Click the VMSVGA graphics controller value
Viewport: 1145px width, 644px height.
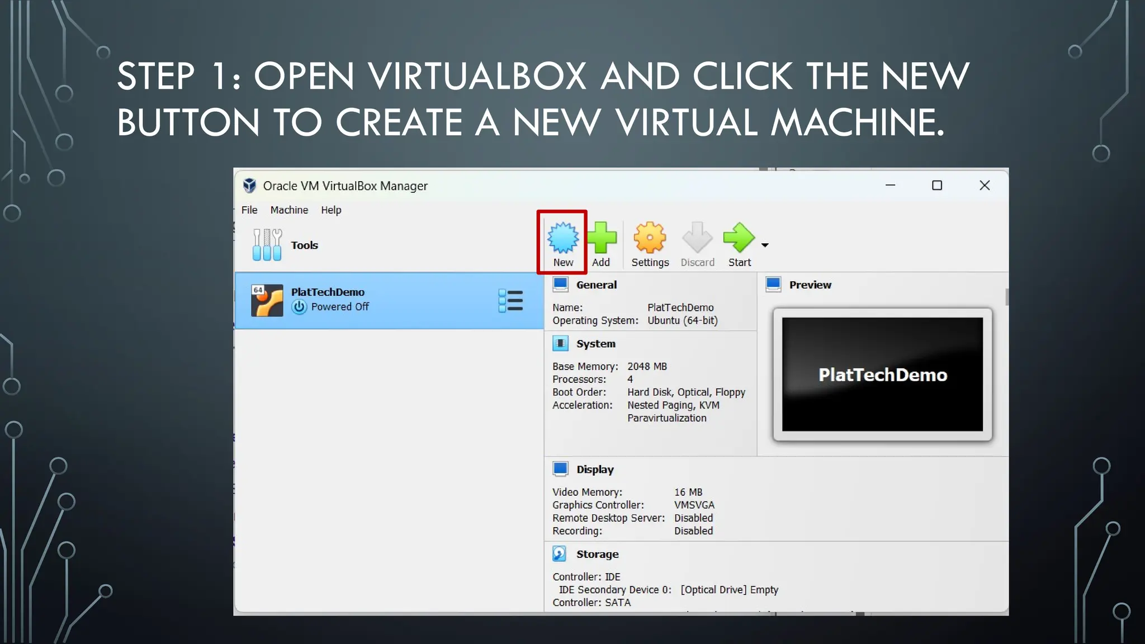click(694, 505)
